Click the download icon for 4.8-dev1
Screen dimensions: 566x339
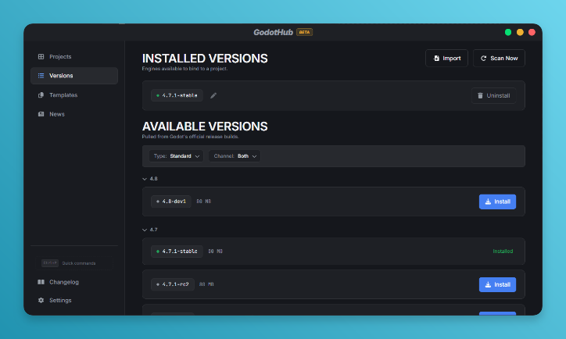click(488, 202)
